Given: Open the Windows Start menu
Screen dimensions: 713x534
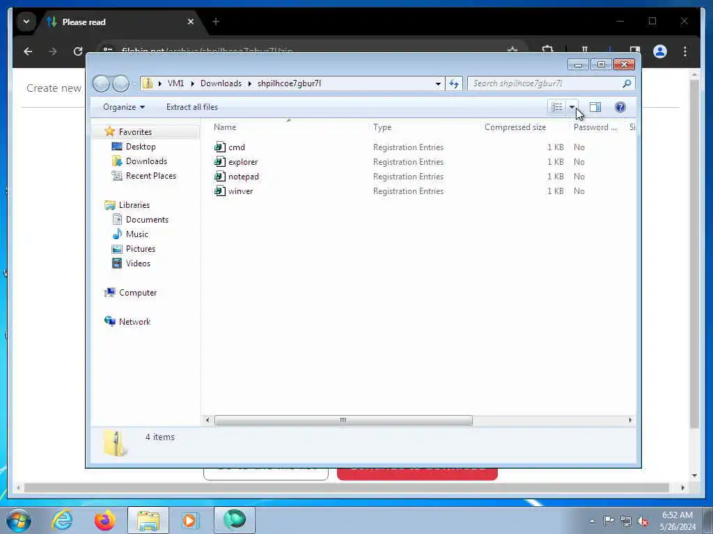Looking at the screenshot, I should pyautogui.click(x=19, y=520).
